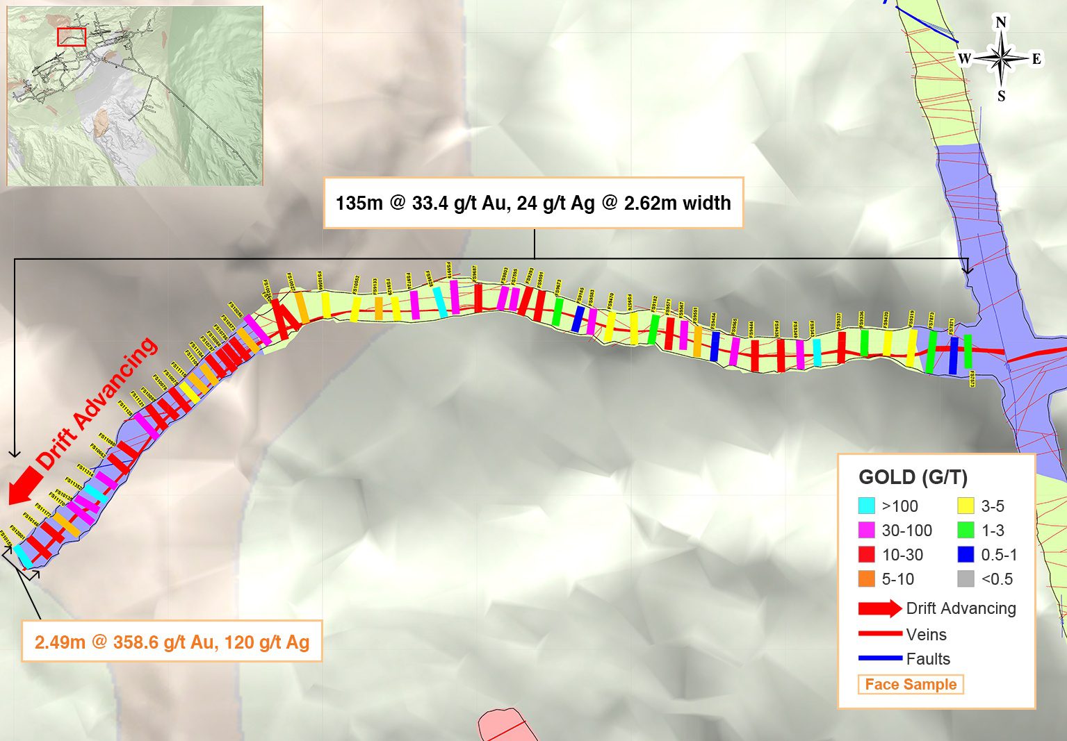The width and height of the screenshot is (1067, 741).
Task: Choose the orange 5-10 grade swatch
Action: (x=867, y=579)
